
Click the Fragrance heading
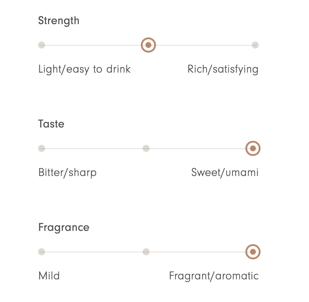point(64,227)
